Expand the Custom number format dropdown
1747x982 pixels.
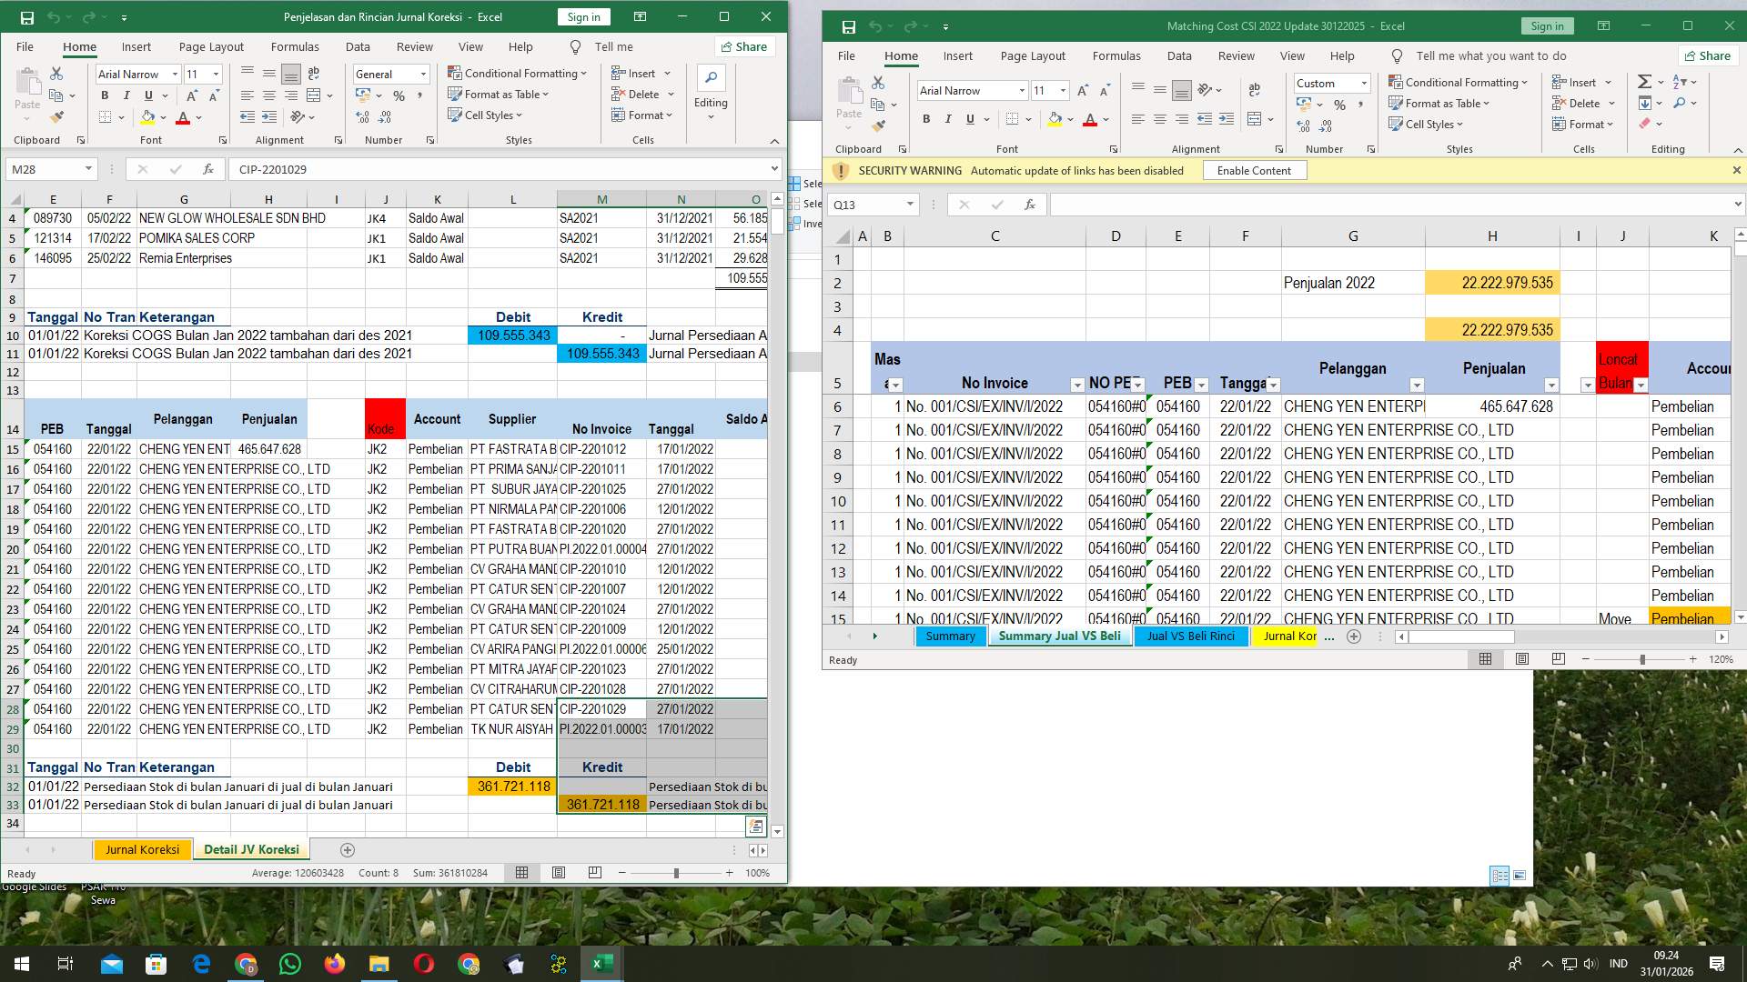click(x=1365, y=83)
